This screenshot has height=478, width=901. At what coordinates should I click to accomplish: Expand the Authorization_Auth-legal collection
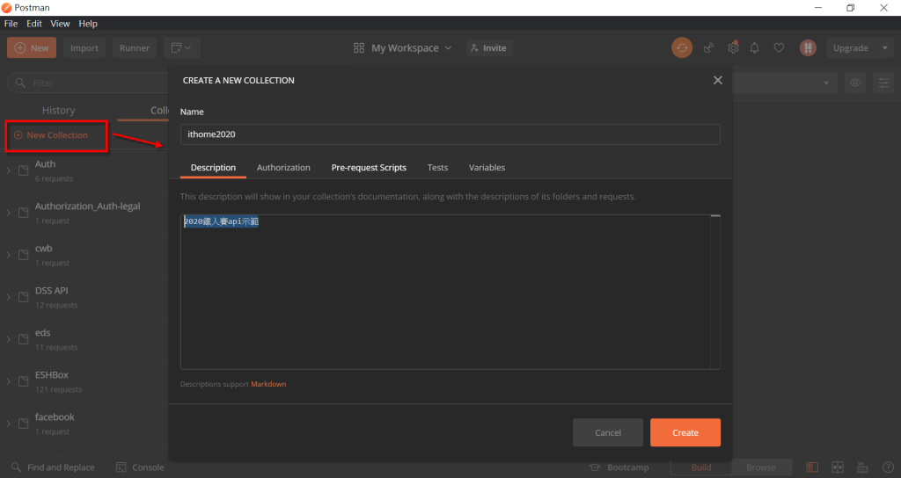pos(9,213)
